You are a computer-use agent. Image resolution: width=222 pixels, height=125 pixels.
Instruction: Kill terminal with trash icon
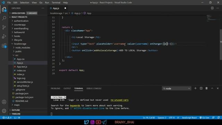click(x=206, y=88)
